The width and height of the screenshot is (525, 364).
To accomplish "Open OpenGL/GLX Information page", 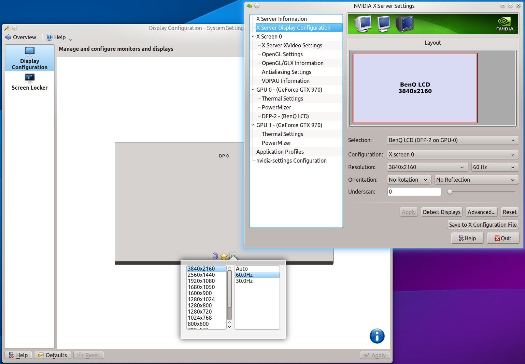I will pyautogui.click(x=293, y=63).
